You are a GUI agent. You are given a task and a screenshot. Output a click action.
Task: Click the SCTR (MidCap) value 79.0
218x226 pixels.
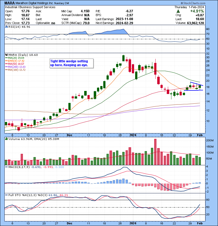coord(86,23)
